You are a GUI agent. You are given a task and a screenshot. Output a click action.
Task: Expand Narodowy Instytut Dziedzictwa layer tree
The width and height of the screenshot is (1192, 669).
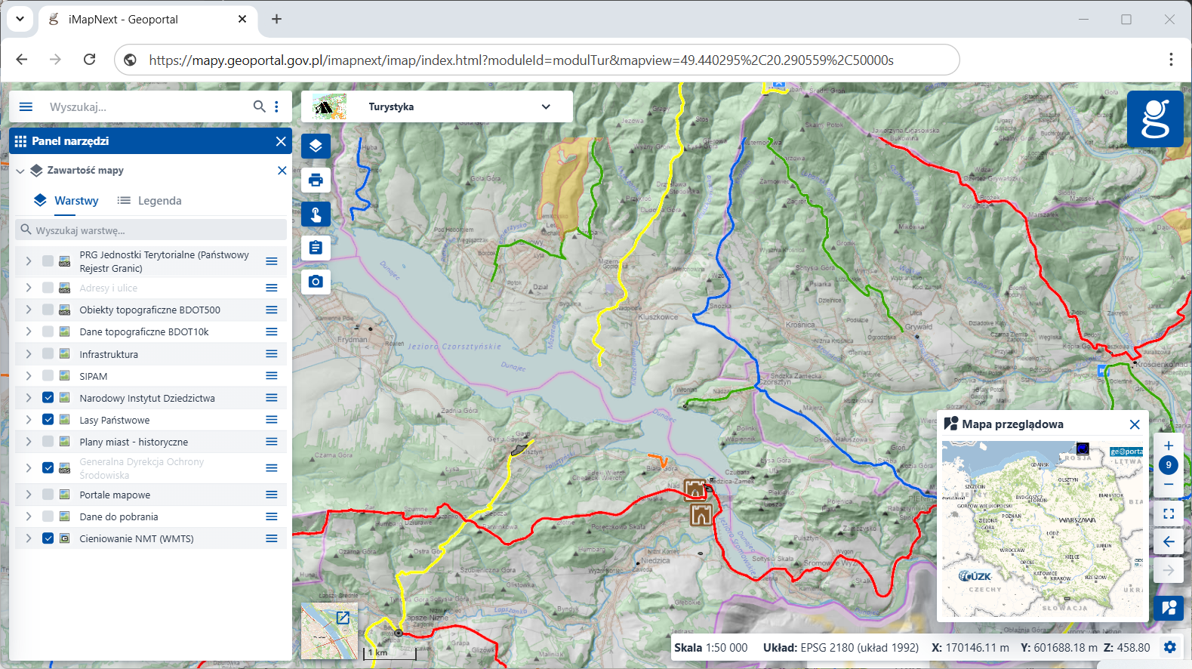29,398
